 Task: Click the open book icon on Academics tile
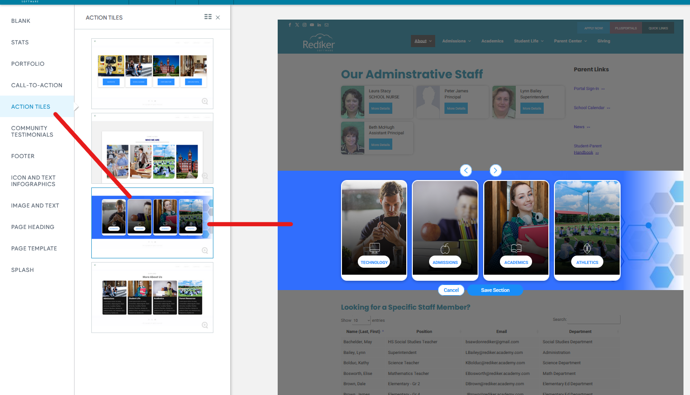point(516,248)
